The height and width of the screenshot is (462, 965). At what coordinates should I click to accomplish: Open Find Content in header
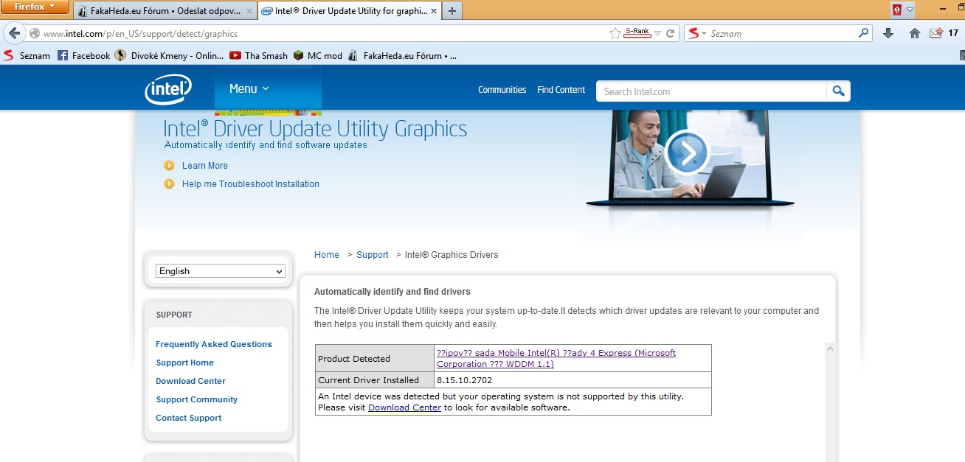[561, 90]
